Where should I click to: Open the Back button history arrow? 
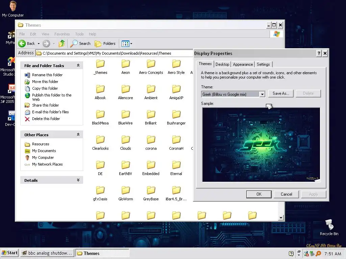point(39,44)
